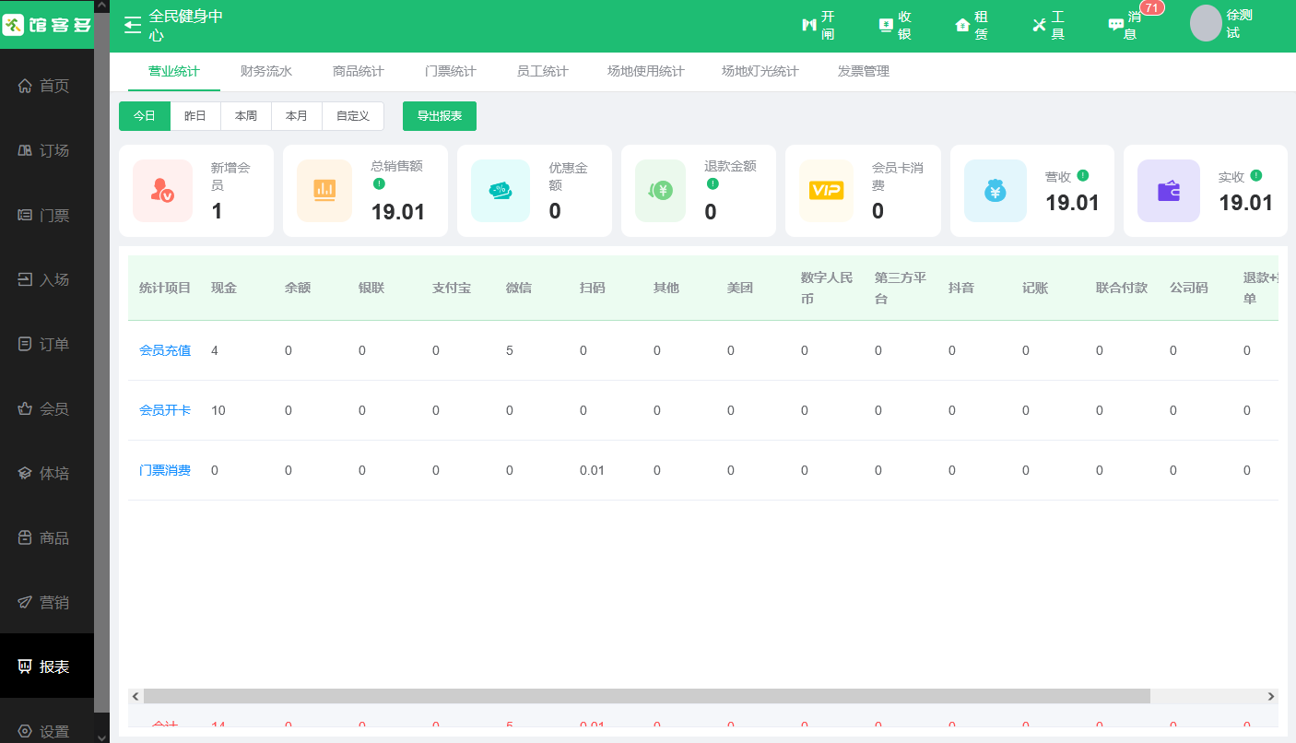Click the info dot beside 营收
The image size is (1296, 743).
click(1083, 175)
